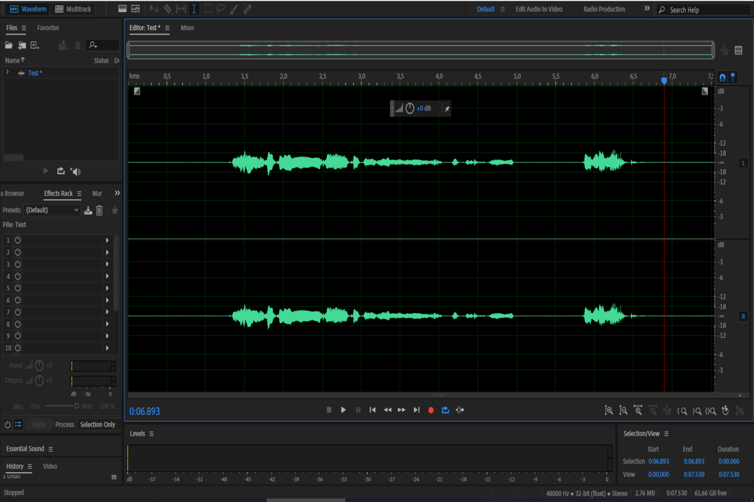Open the Effects Rack tab
Screen dimensions: 754x502
58,193
